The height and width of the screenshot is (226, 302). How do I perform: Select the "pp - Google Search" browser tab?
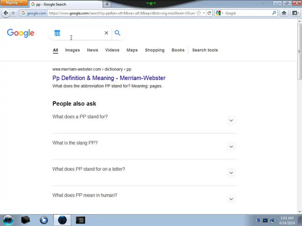66,4
